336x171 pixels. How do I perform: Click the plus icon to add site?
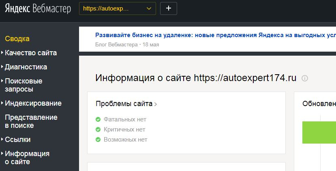click(x=169, y=8)
